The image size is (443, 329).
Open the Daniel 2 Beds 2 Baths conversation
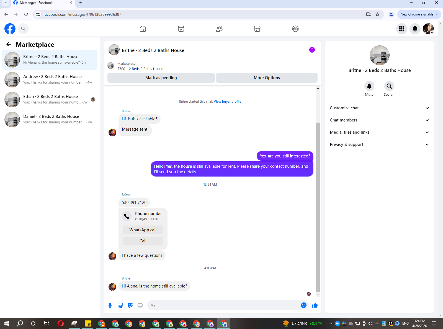click(50, 120)
